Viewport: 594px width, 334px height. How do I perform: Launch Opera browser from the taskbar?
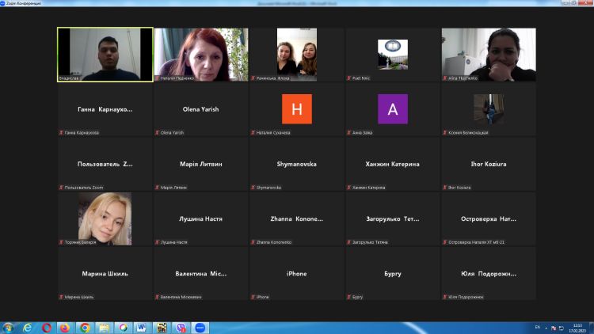click(x=47, y=327)
